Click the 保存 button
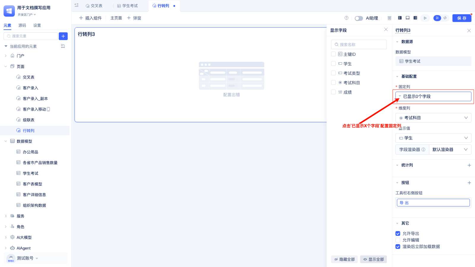The width and height of the screenshot is (475, 267). tap(462, 18)
